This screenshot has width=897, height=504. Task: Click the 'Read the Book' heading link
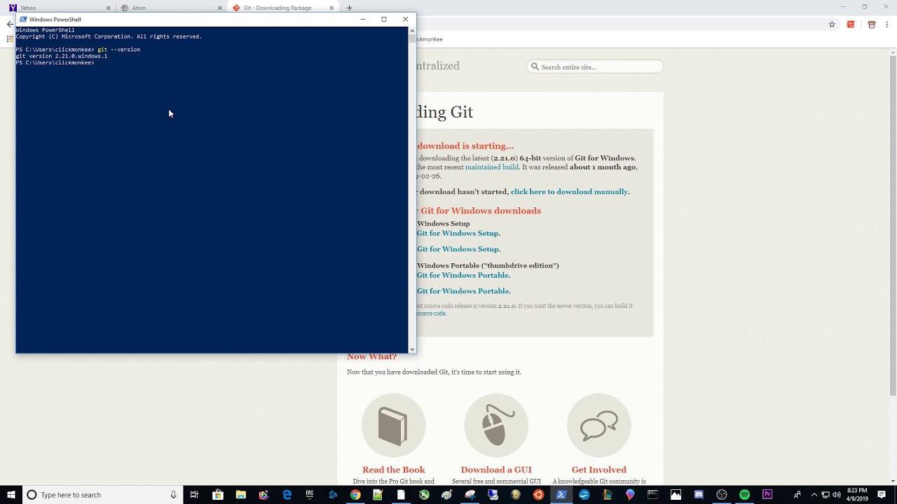394,470
